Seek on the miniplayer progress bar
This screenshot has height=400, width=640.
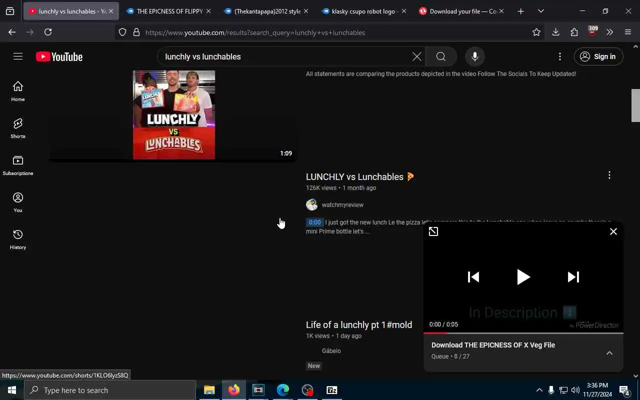pos(523,332)
